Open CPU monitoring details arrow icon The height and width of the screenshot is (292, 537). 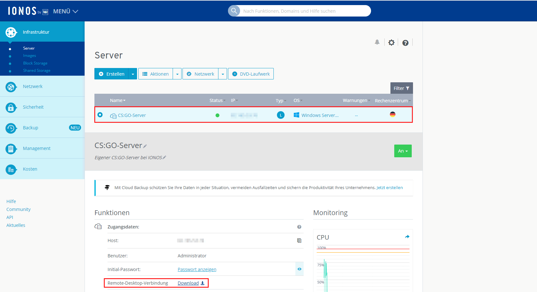coord(407,237)
